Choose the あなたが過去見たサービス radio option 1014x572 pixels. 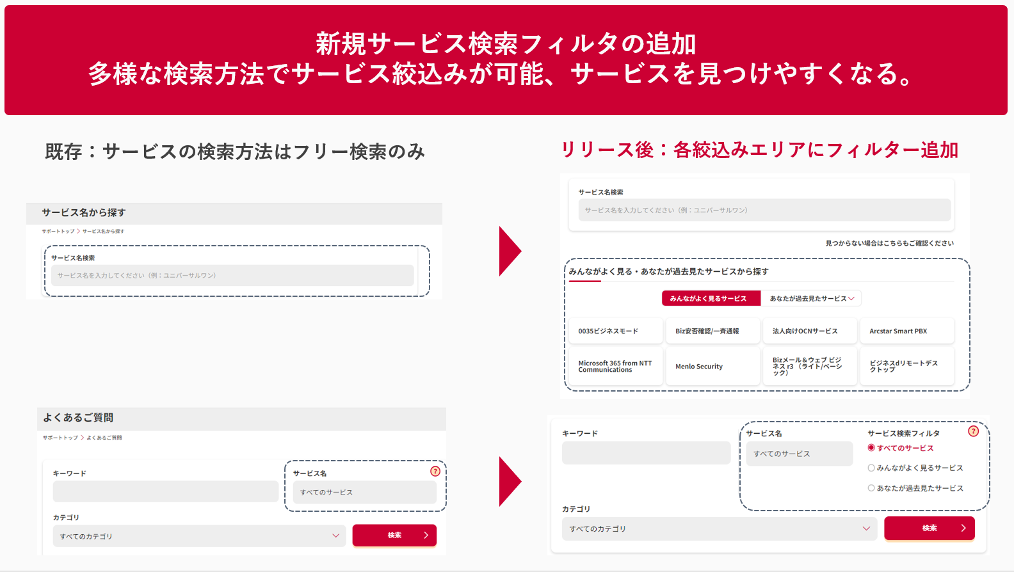(871, 488)
